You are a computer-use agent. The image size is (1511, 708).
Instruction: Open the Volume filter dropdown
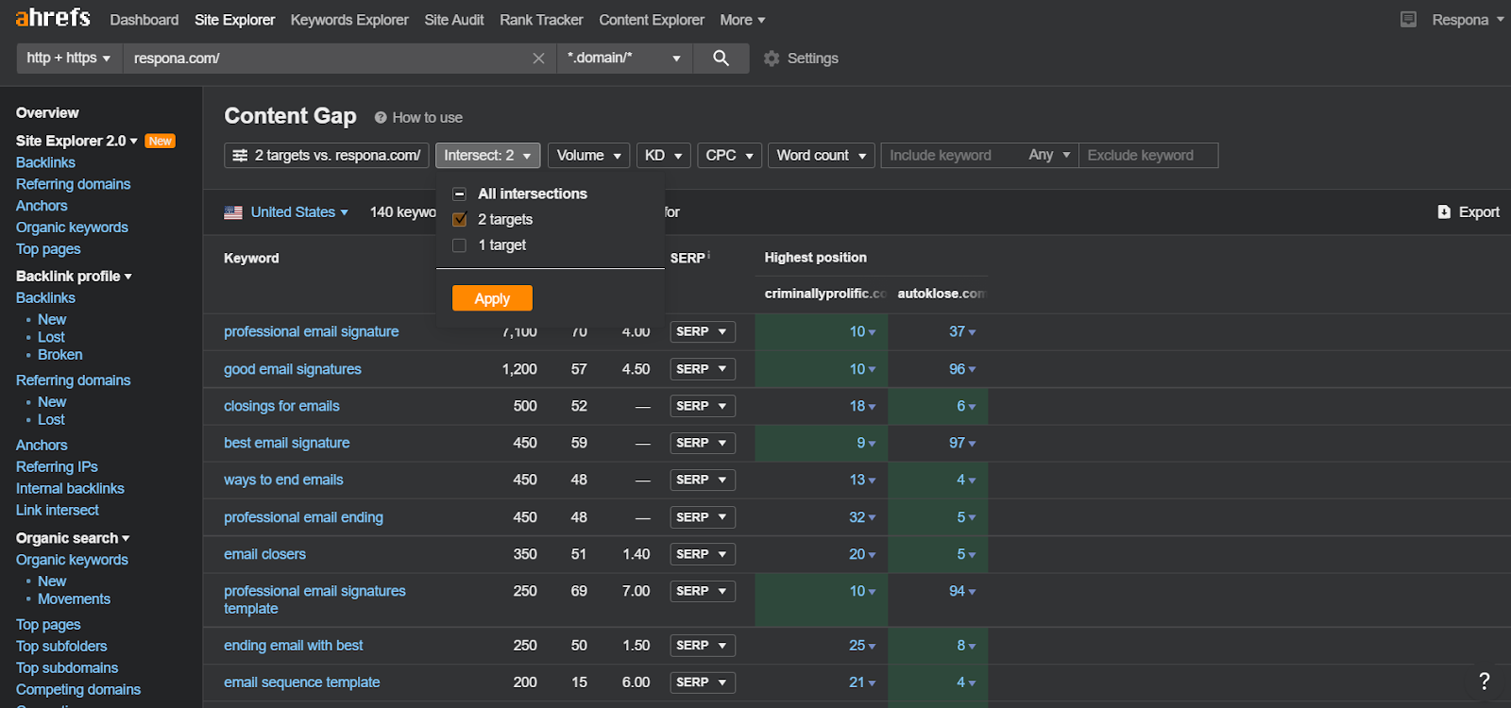coord(588,156)
